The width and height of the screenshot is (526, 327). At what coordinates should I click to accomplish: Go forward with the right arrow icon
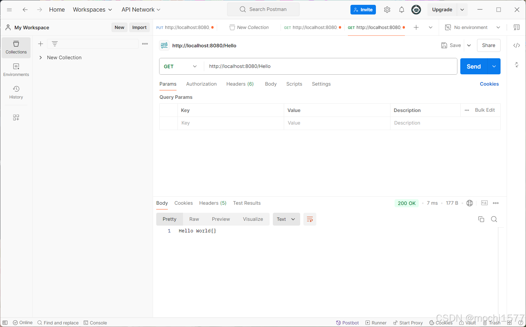[x=39, y=10]
